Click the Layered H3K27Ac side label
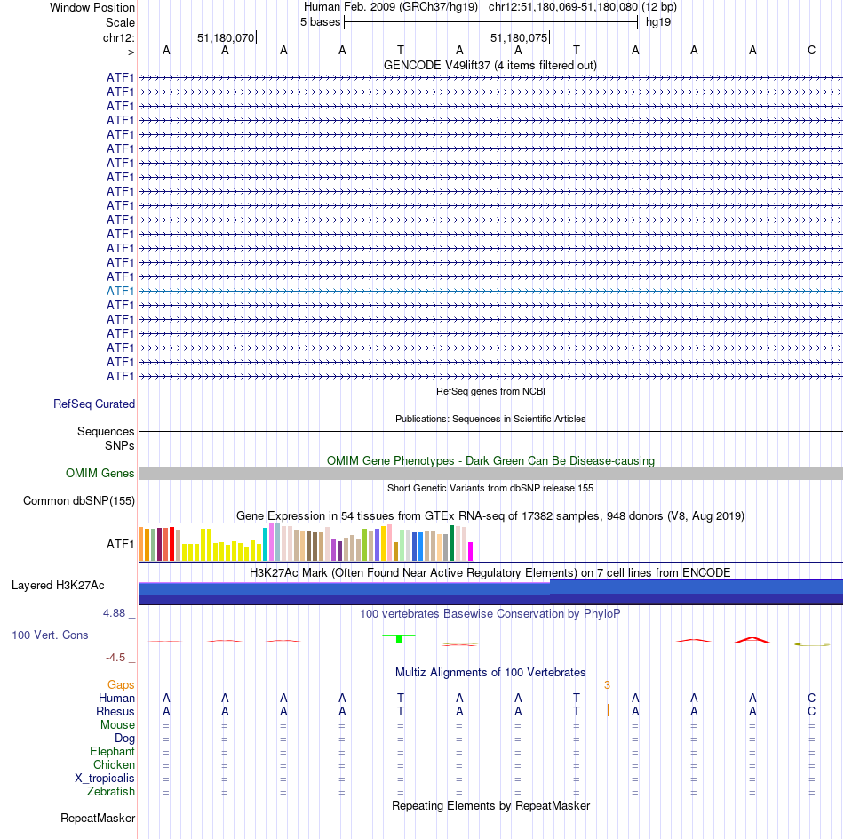 [58, 586]
